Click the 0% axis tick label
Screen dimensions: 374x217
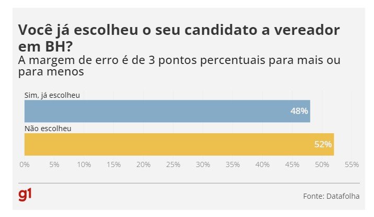[x=25, y=164]
